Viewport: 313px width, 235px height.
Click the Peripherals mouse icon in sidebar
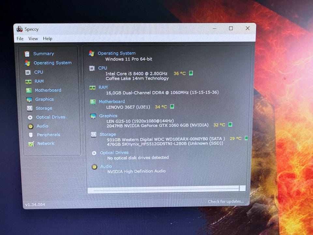click(x=31, y=135)
